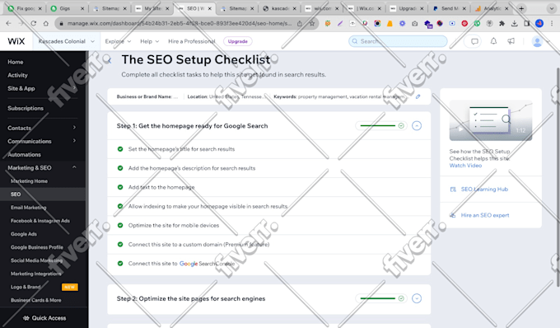Open Google Ads in sidebar
The width and height of the screenshot is (560, 328).
click(x=24, y=234)
